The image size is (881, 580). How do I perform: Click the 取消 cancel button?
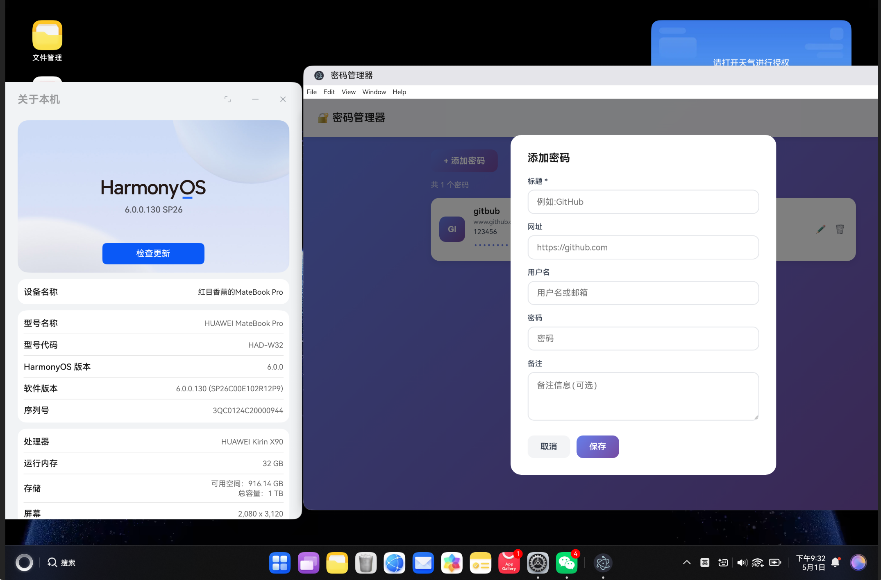(x=549, y=447)
